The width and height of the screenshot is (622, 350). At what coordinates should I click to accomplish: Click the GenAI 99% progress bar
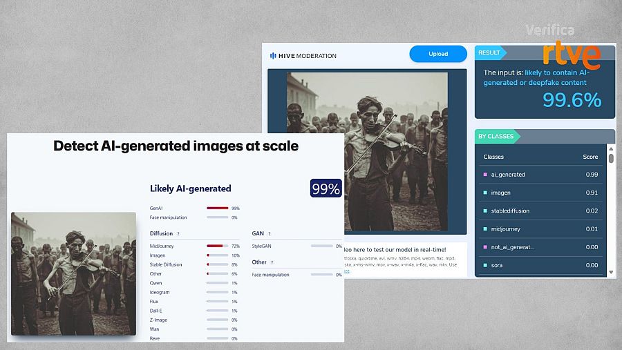[x=217, y=208]
